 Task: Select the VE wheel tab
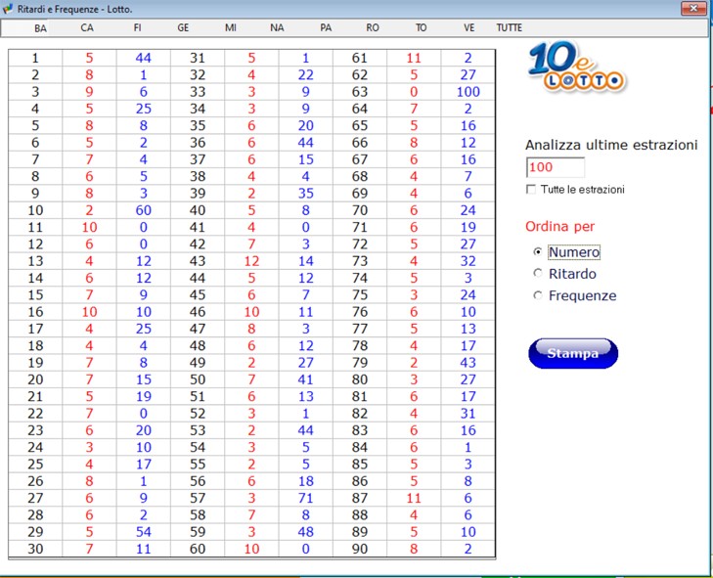(469, 27)
